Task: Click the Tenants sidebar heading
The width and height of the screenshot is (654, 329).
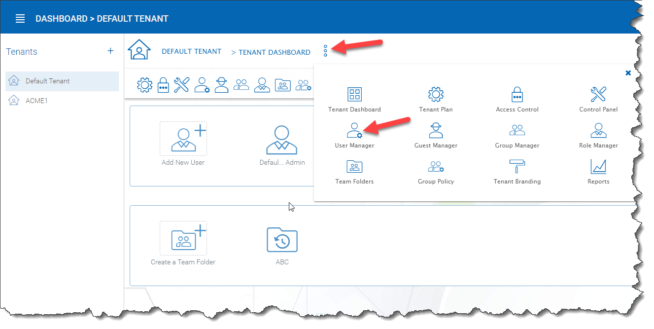Action: coord(22,52)
